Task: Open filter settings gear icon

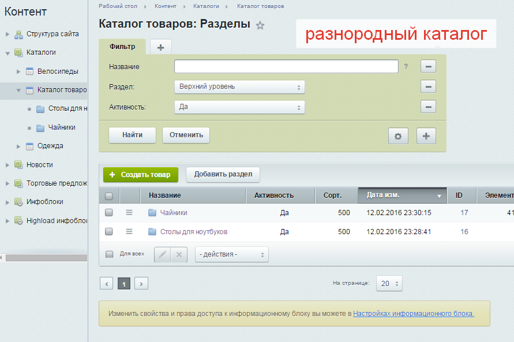Action: 397,136
